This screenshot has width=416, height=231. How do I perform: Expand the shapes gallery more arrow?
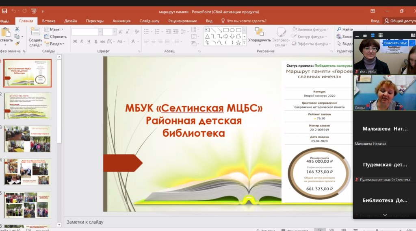coord(244,42)
